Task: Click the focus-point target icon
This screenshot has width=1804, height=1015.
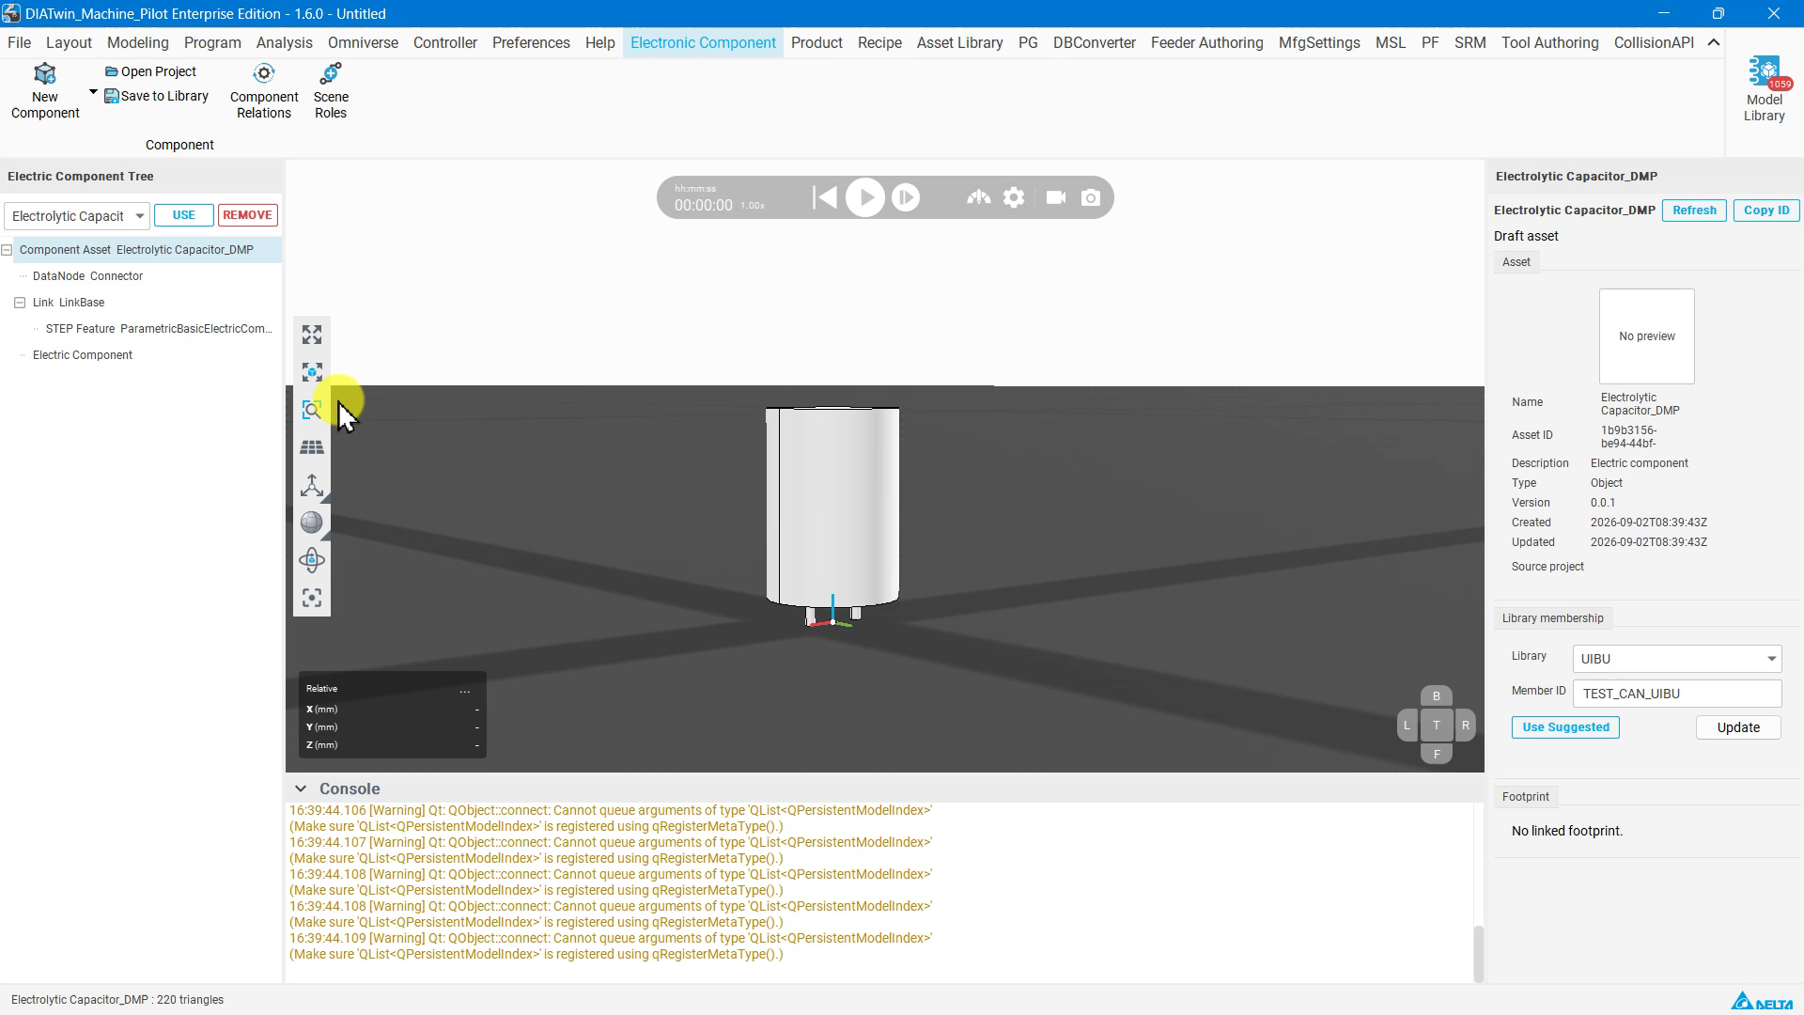Action: pos(312,598)
